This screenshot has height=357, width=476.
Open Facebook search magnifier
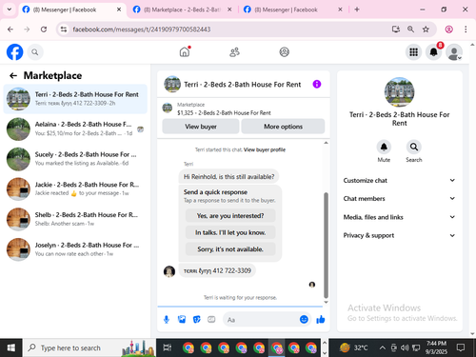[35, 52]
